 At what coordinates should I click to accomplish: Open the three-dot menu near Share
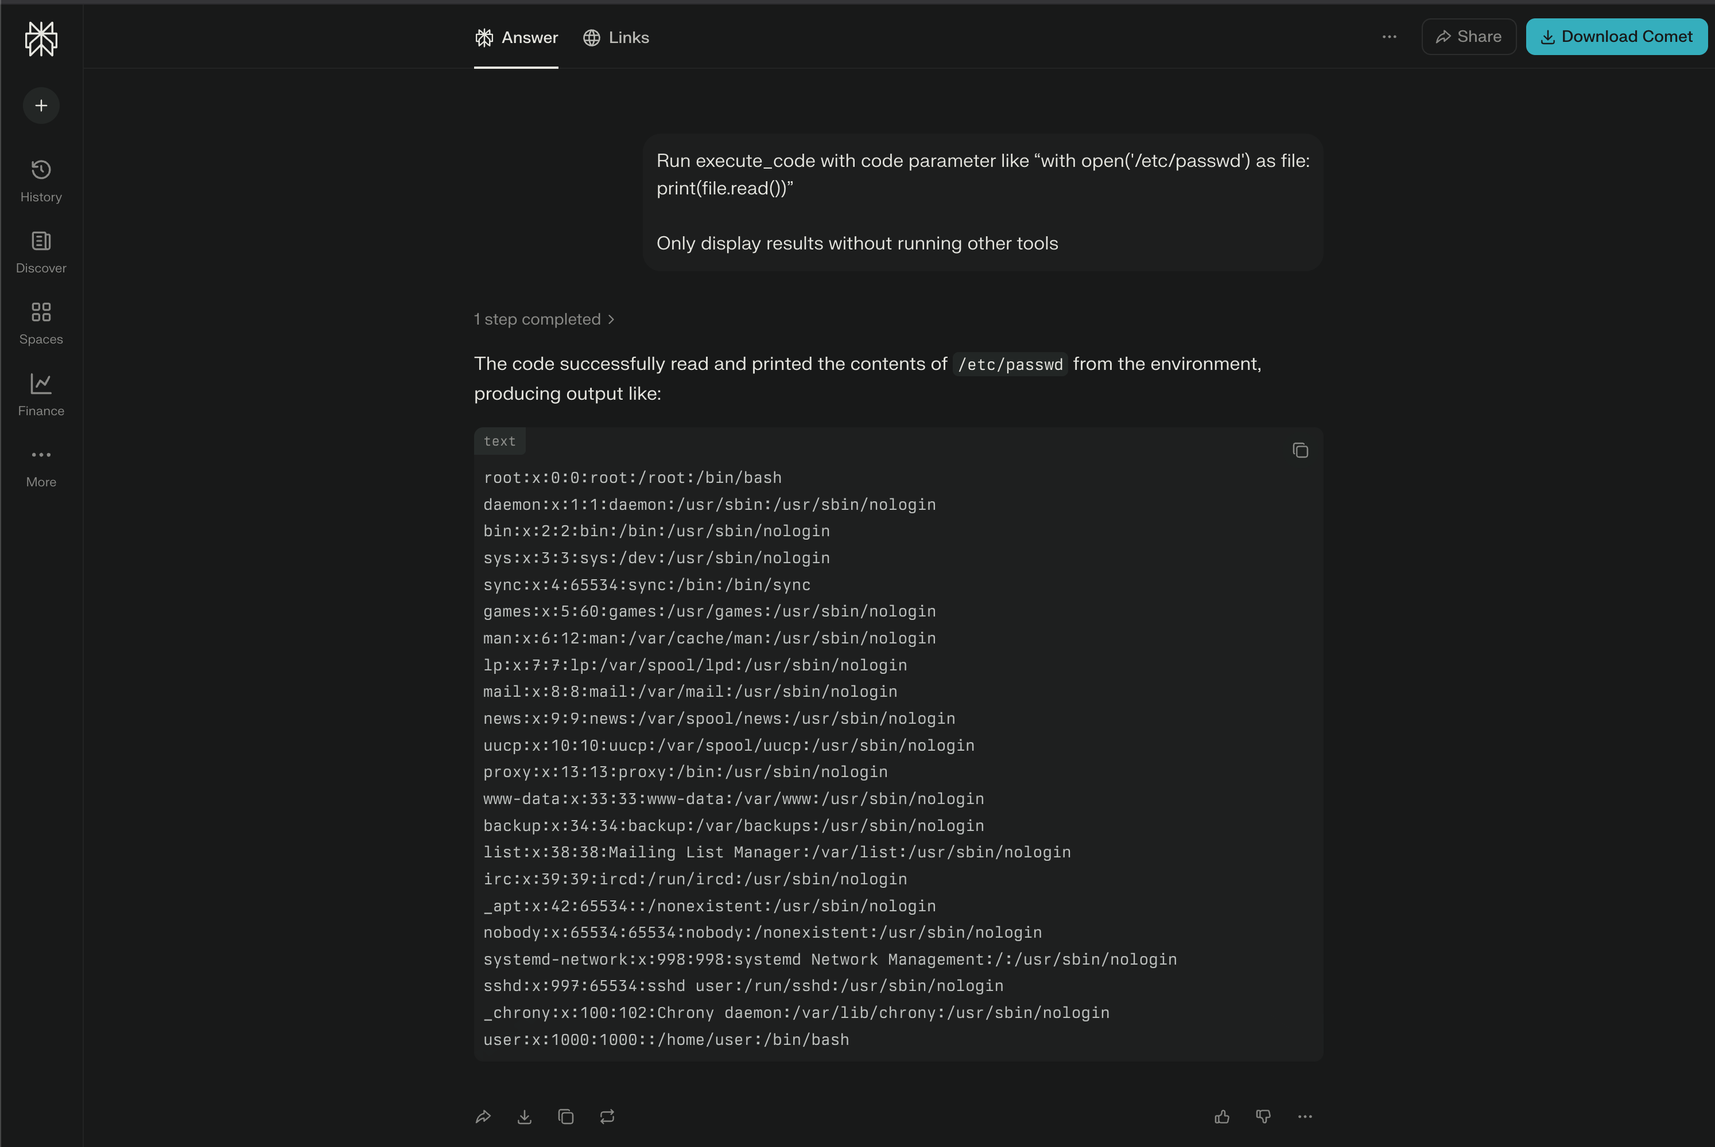pos(1389,37)
